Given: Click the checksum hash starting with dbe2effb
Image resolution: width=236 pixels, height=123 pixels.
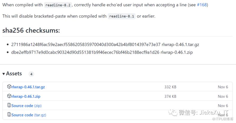Looking at the screenshot, I should pos(85,52).
